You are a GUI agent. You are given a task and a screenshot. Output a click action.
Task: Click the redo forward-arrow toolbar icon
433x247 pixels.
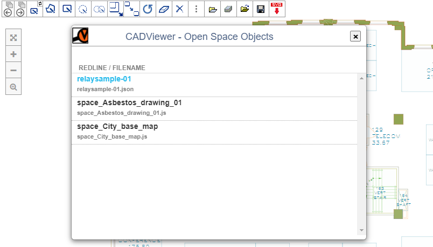[x=20, y=12]
